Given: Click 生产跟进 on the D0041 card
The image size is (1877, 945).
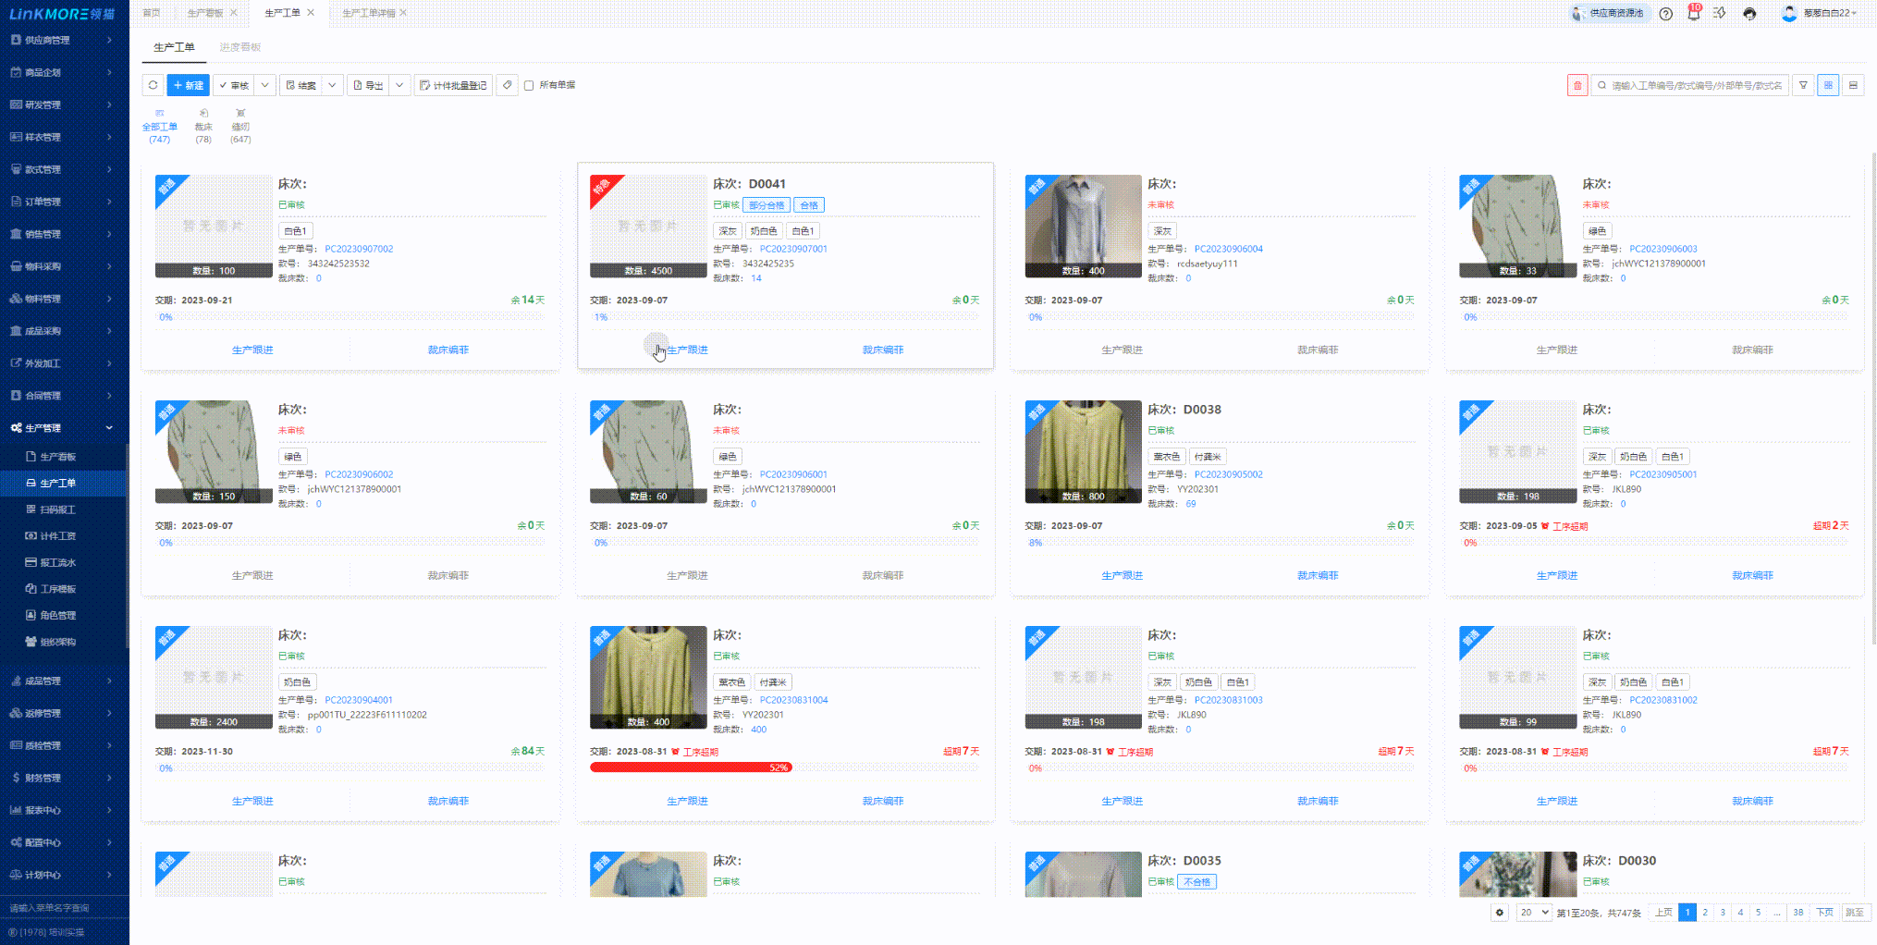Looking at the screenshot, I should point(687,350).
